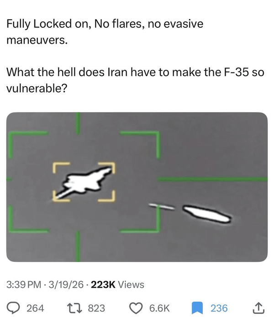274x322 pixels.
Task: Tap the reply speech bubble icon
Action: tap(13, 308)
